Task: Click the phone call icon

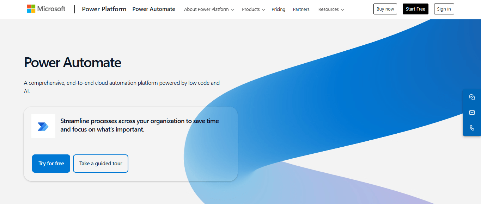Action: [x=472, y=128]
